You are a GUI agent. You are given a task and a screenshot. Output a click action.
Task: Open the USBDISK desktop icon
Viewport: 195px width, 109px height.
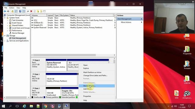(187, 80)
